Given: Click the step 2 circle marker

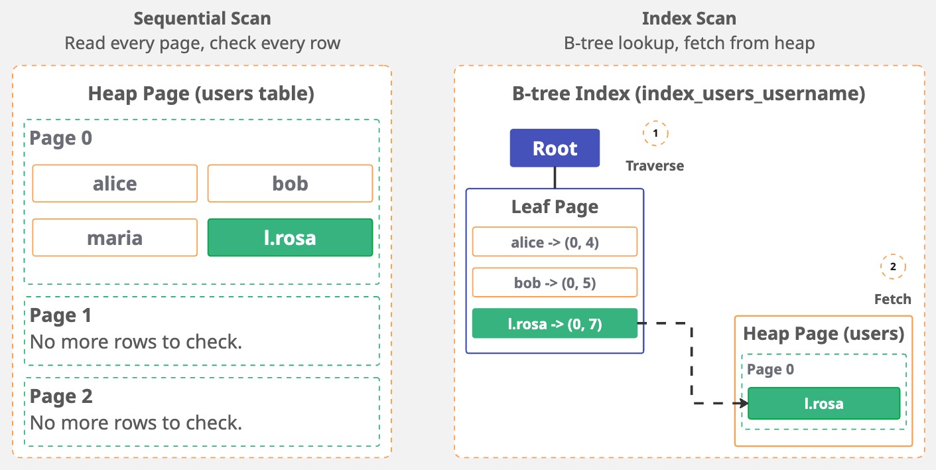Looking at the screenshot, I should point(892,267).
